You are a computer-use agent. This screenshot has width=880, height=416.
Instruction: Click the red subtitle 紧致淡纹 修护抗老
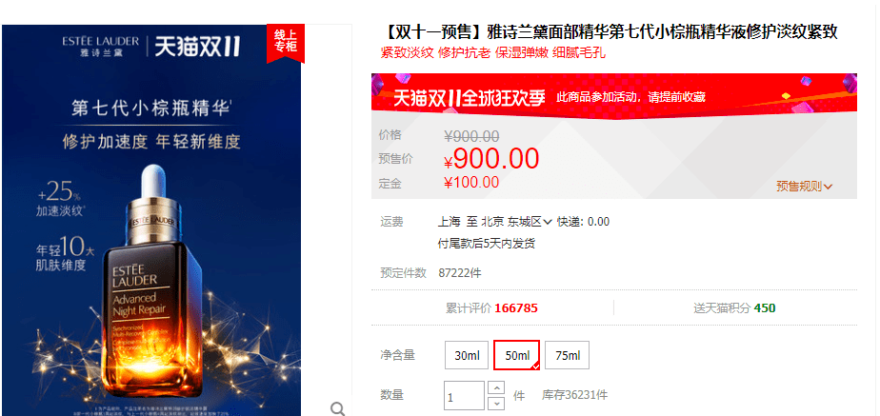click(435, 53)
